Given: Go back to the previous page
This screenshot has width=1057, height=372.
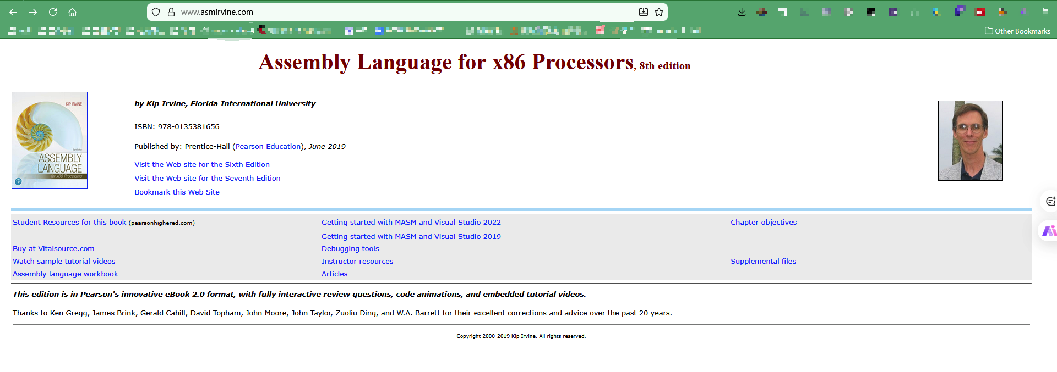Looking at the screenshot, I should (x=13, y=12).
